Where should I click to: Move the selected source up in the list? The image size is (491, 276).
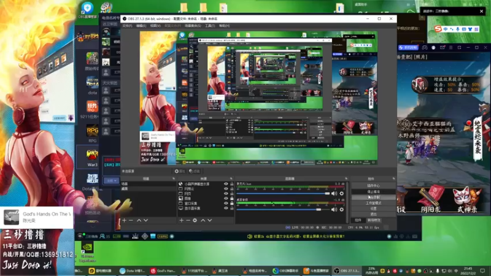tap(203, 220)
